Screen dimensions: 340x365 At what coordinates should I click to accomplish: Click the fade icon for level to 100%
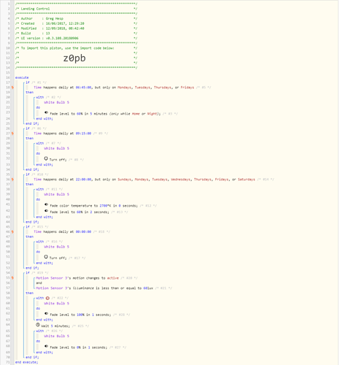(x=46, y=313)
